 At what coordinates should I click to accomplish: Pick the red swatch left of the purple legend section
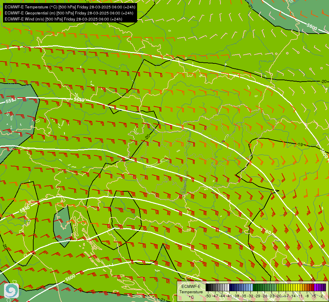click(313, 287)
